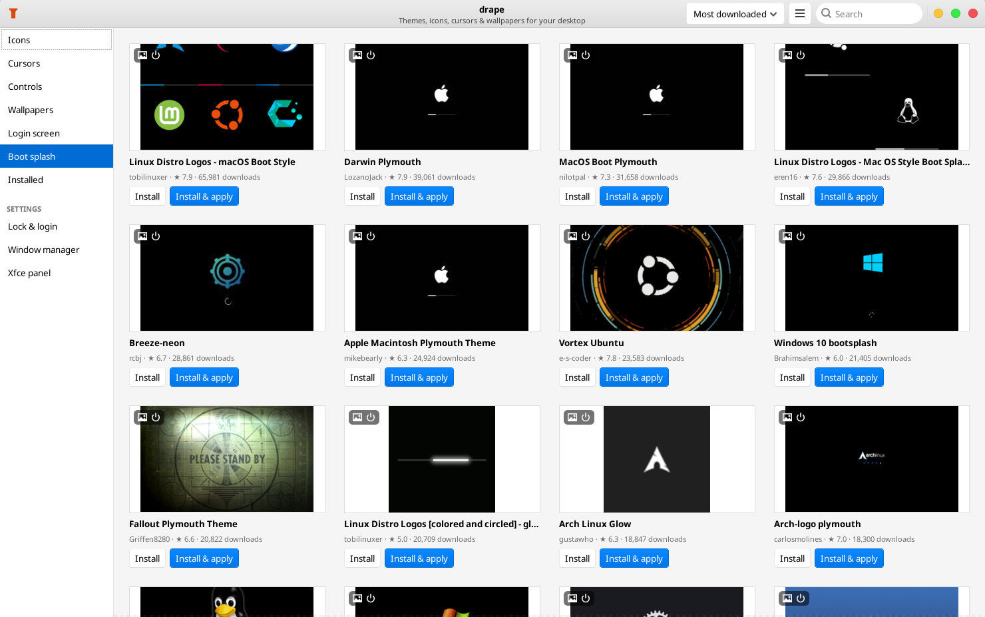Open the Wallpapers category
The image size is (985, 617).
[57, 110]
